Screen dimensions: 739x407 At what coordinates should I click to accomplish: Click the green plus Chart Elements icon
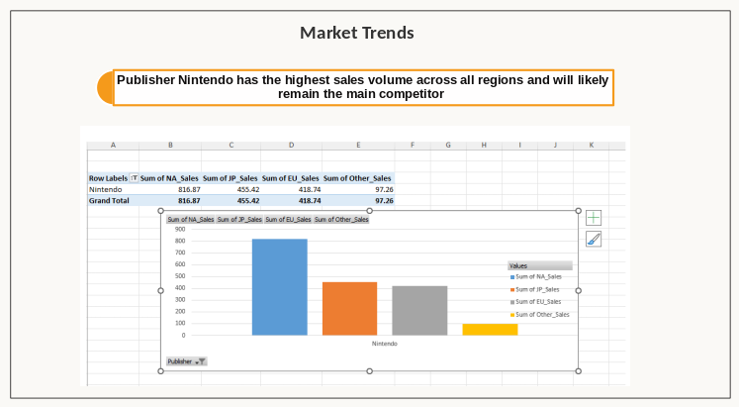coord(594,218)
